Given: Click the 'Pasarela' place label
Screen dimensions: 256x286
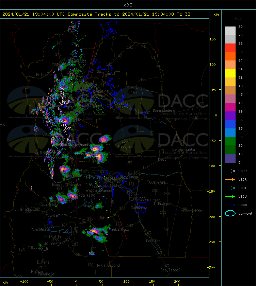Looking at the screenshot, I should (46, 274).
